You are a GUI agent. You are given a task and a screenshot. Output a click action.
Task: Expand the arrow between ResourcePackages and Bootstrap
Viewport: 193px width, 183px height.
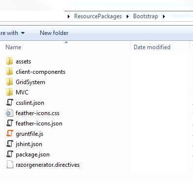point(128,16)
